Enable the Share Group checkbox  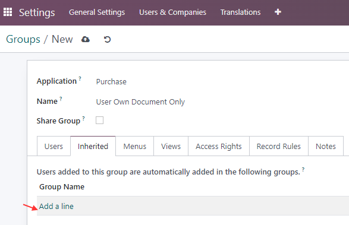click(x=99, y=121)
